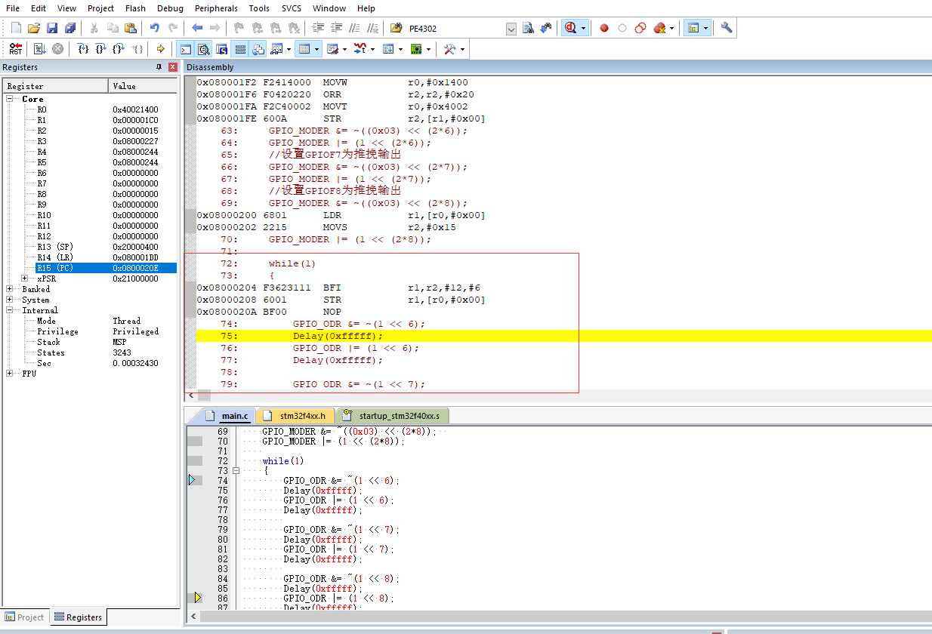Toggle Disable All Breakpoints on the toolbar
Image resolution: width=932 pixels, height=634 pixels.
[x=640, y=28]
